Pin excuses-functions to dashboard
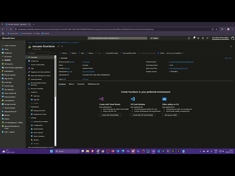The image size is (235, 176). click(58, 47)
